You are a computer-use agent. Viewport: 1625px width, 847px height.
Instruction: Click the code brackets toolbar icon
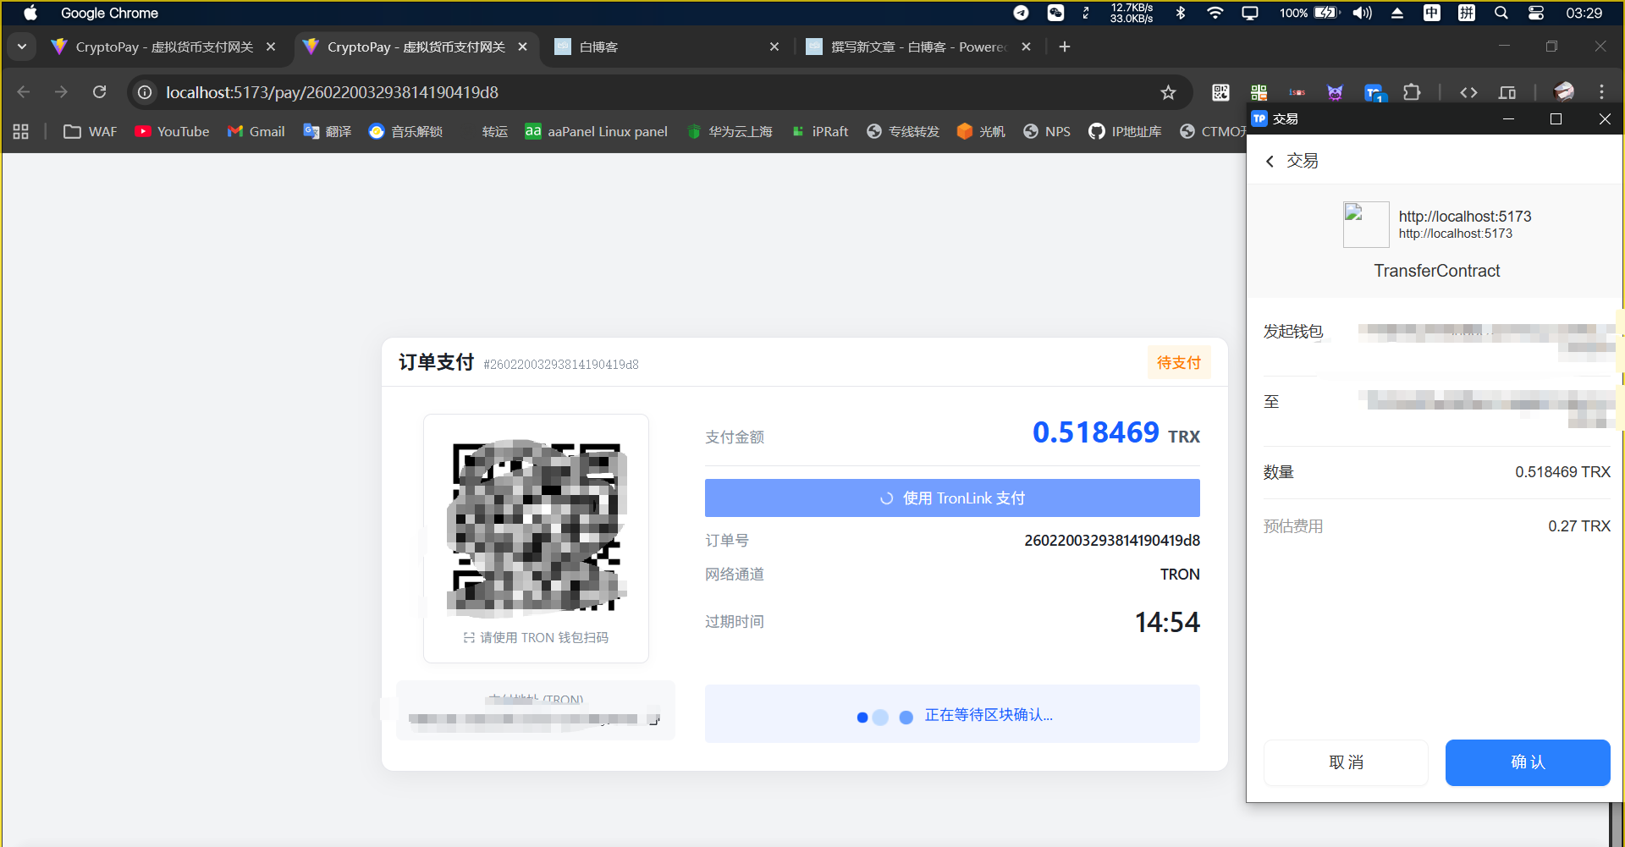1468,92
